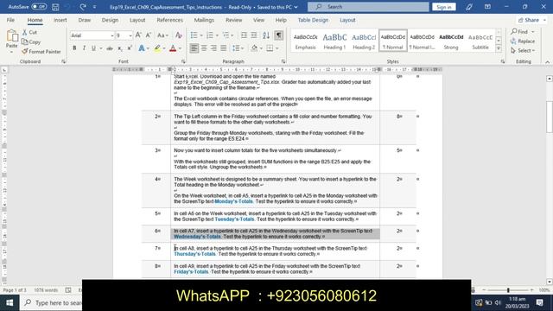Increase paragraph indent

(x=254, y=35)
